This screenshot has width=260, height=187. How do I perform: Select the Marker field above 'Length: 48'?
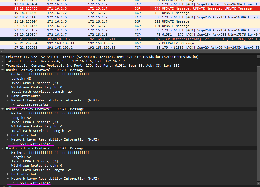point(50,74)
